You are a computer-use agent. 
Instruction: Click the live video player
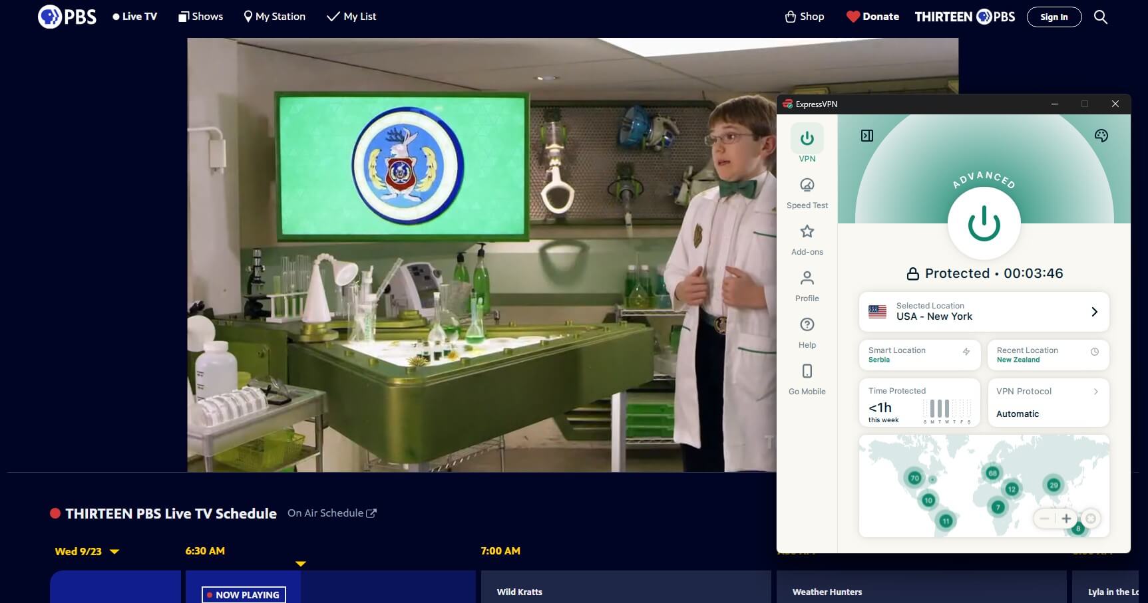point(481,255)
